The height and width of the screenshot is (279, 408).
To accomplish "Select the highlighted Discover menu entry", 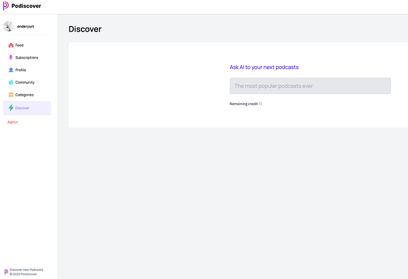I will (22, 107).
